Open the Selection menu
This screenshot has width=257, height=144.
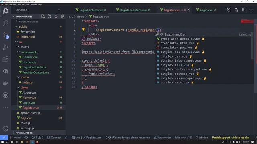click(x=12, y=4)
